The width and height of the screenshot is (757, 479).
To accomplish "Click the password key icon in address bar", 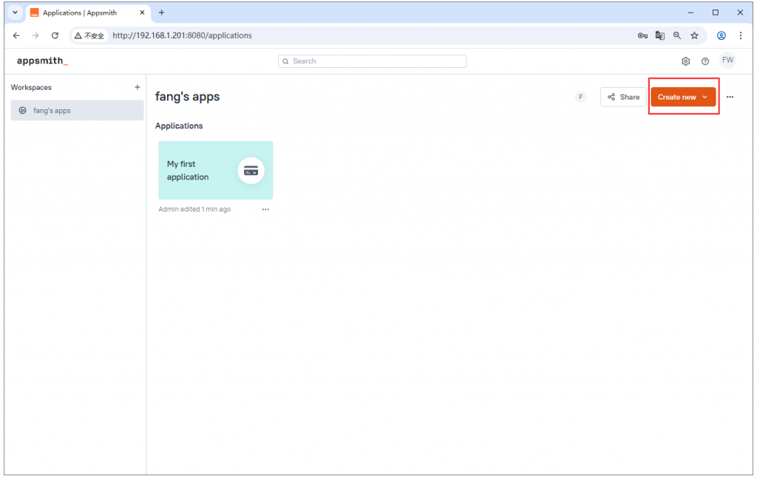I will 642,35.
